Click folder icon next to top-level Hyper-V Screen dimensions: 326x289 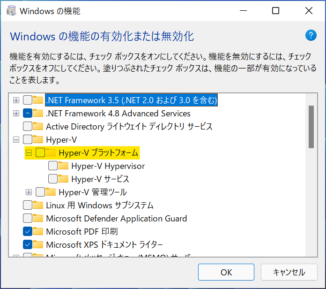[x=38, y=139]
